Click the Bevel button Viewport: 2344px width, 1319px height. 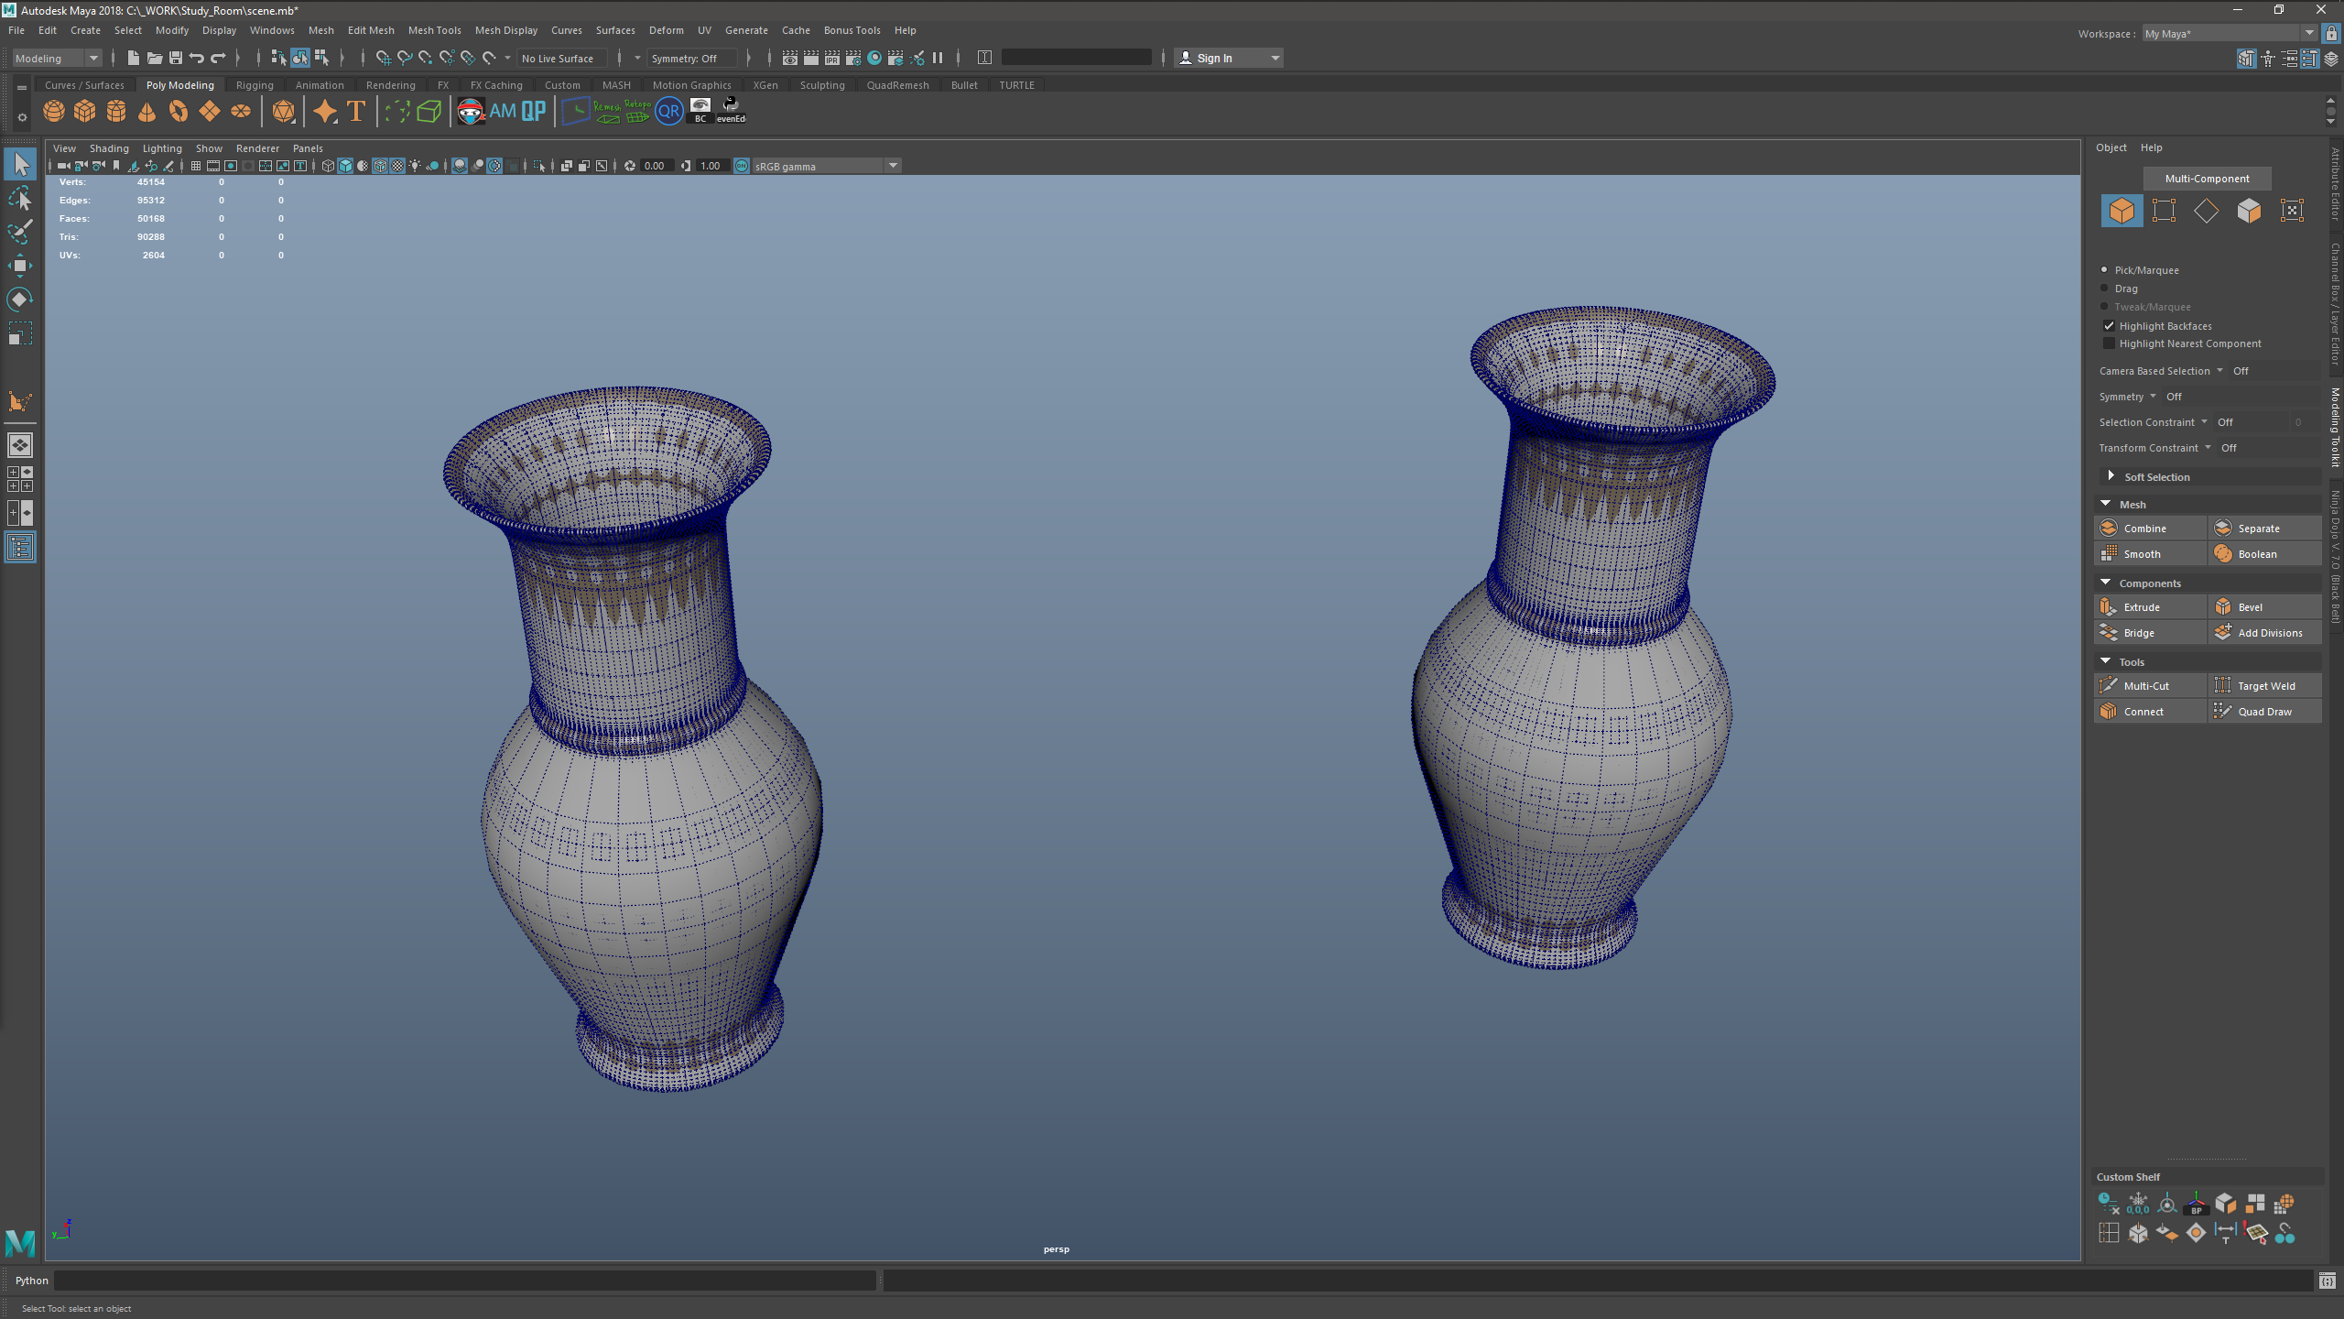point(2265,607)
